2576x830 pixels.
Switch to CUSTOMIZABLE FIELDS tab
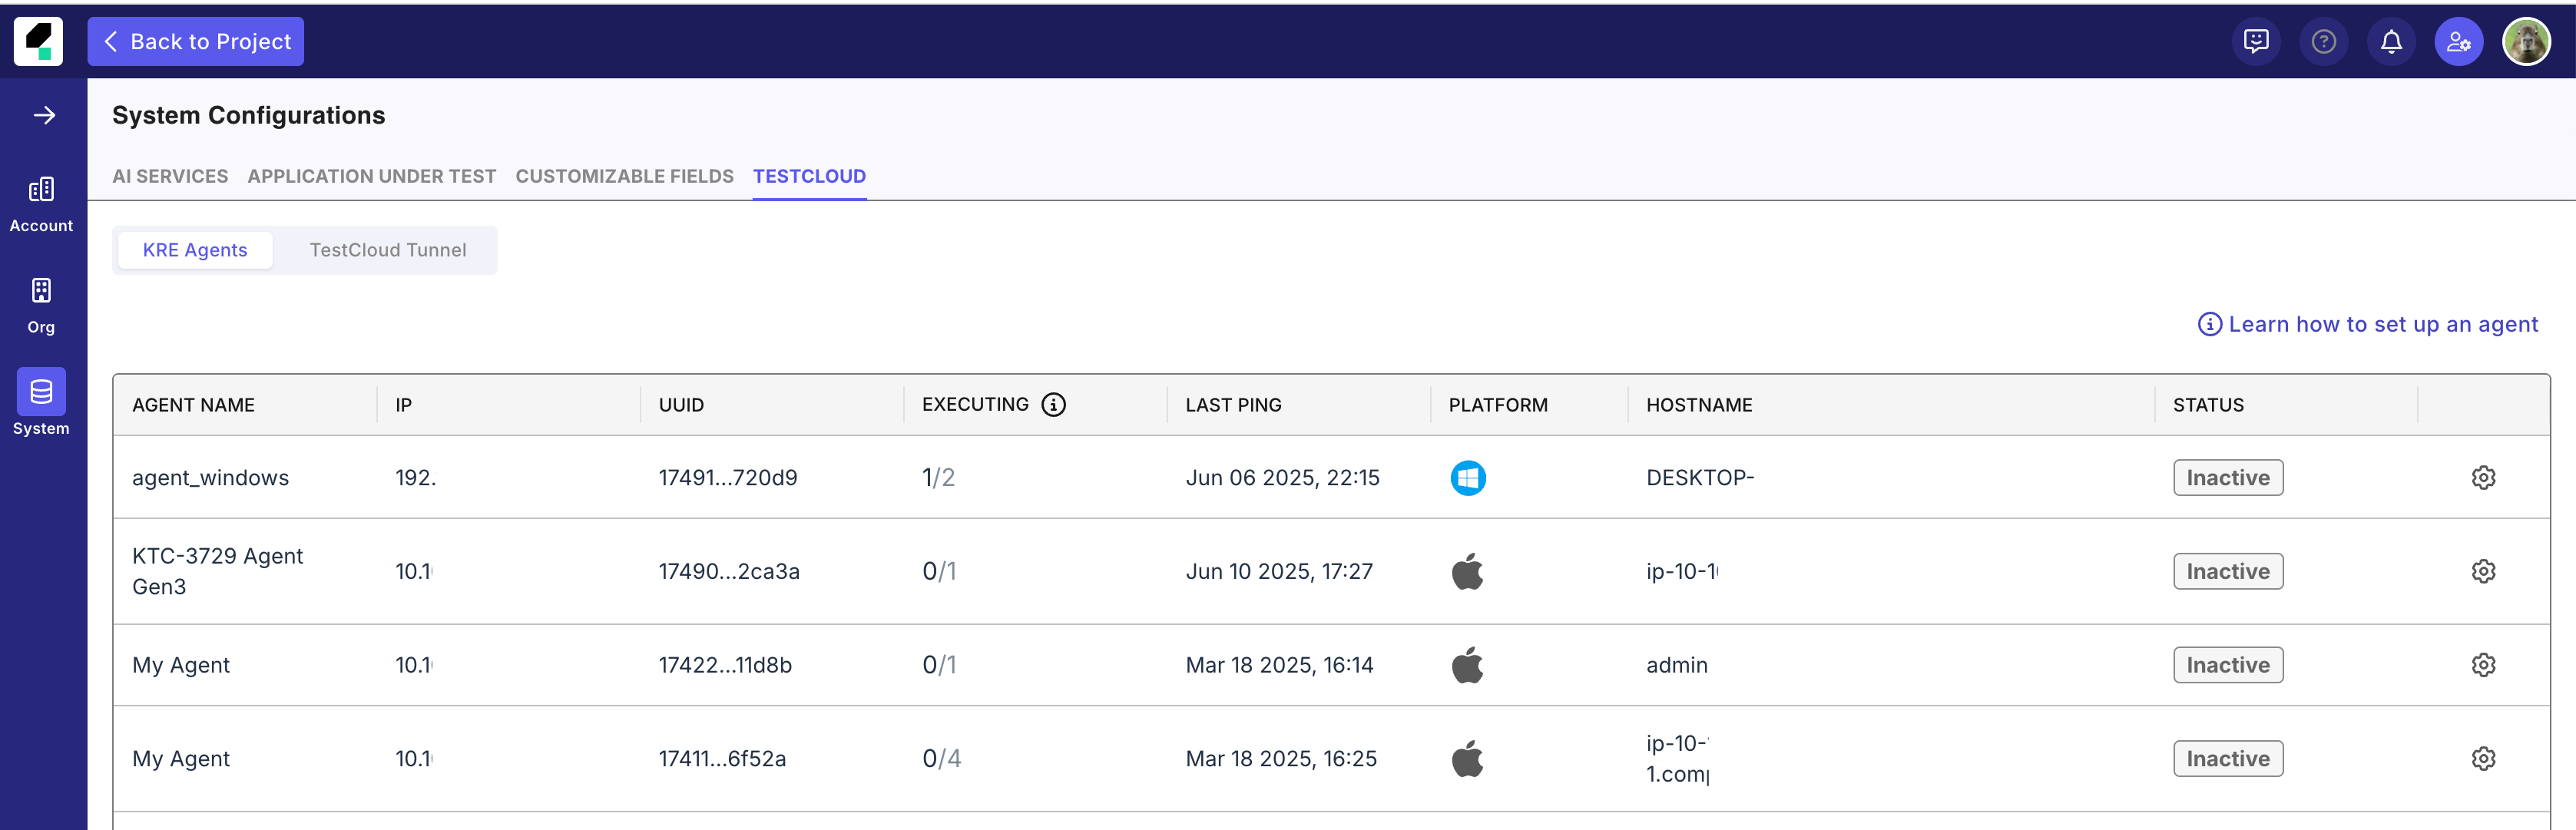[x=625, y=176]
